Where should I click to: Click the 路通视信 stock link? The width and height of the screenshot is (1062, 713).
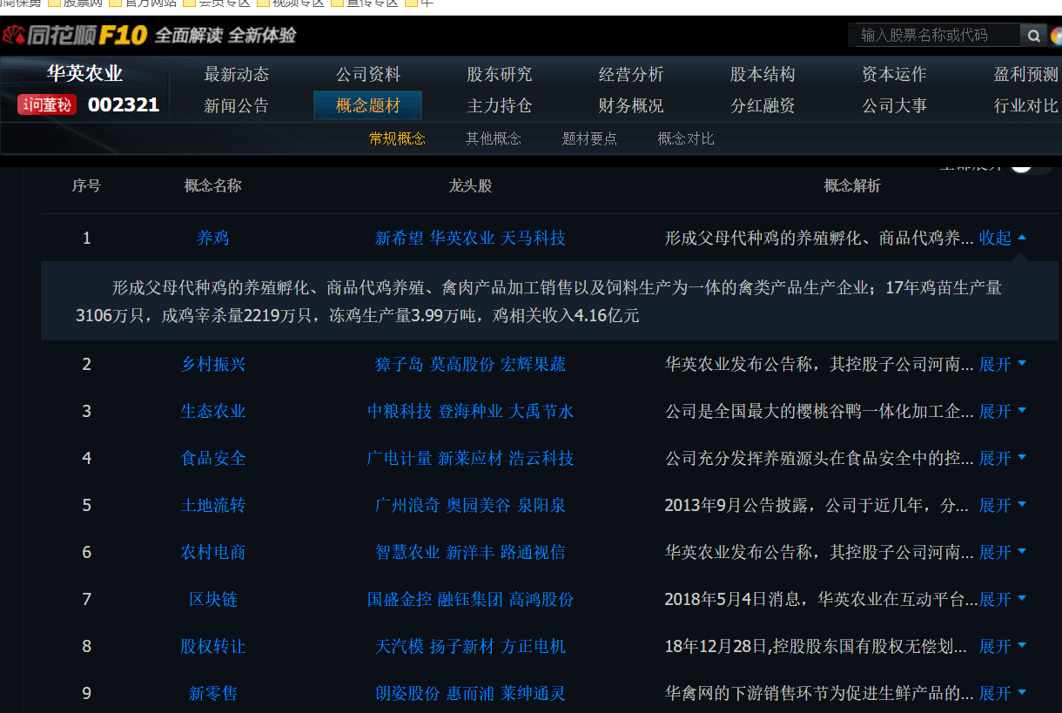click(x=533, y=552)
